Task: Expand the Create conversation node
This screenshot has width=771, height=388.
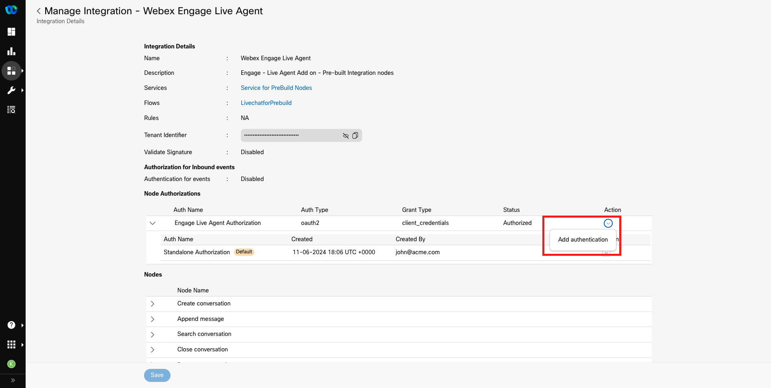Action: (x=153, y=304)
